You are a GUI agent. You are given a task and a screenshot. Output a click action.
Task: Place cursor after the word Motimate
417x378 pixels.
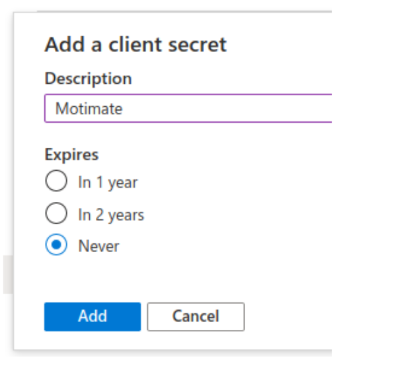pyautogui.click(x=124, y=108)
